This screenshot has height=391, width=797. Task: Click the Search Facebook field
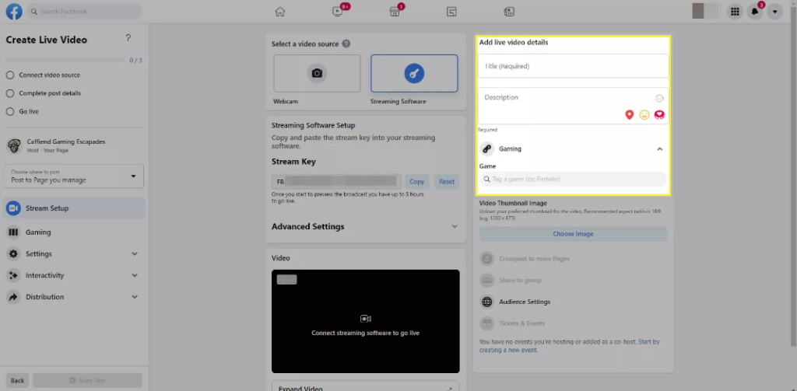(84, 11)
